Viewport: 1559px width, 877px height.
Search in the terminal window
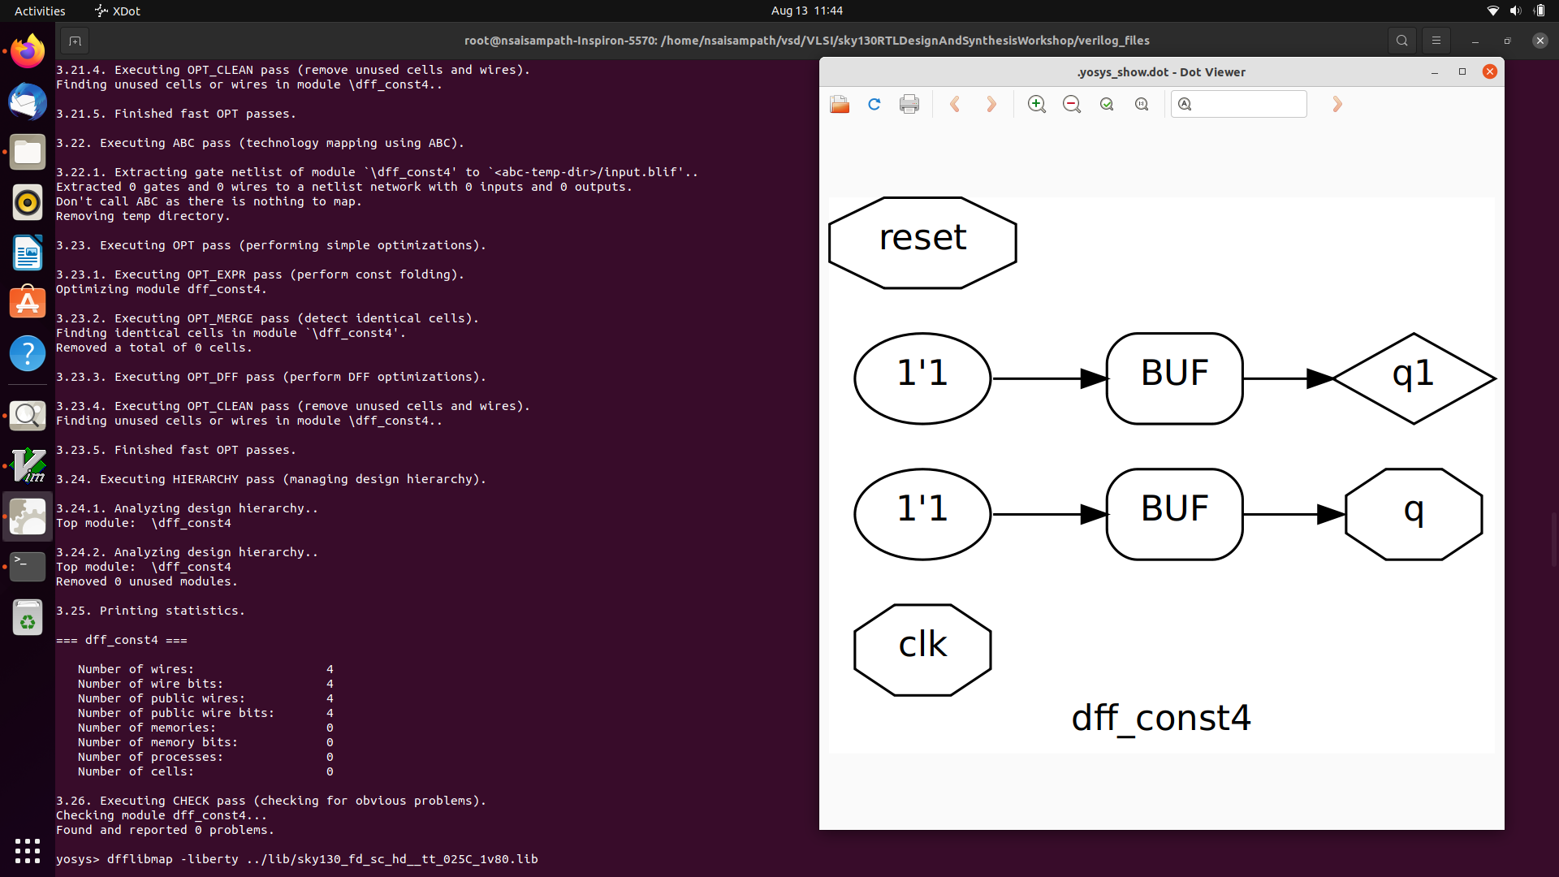[1401, 41]
